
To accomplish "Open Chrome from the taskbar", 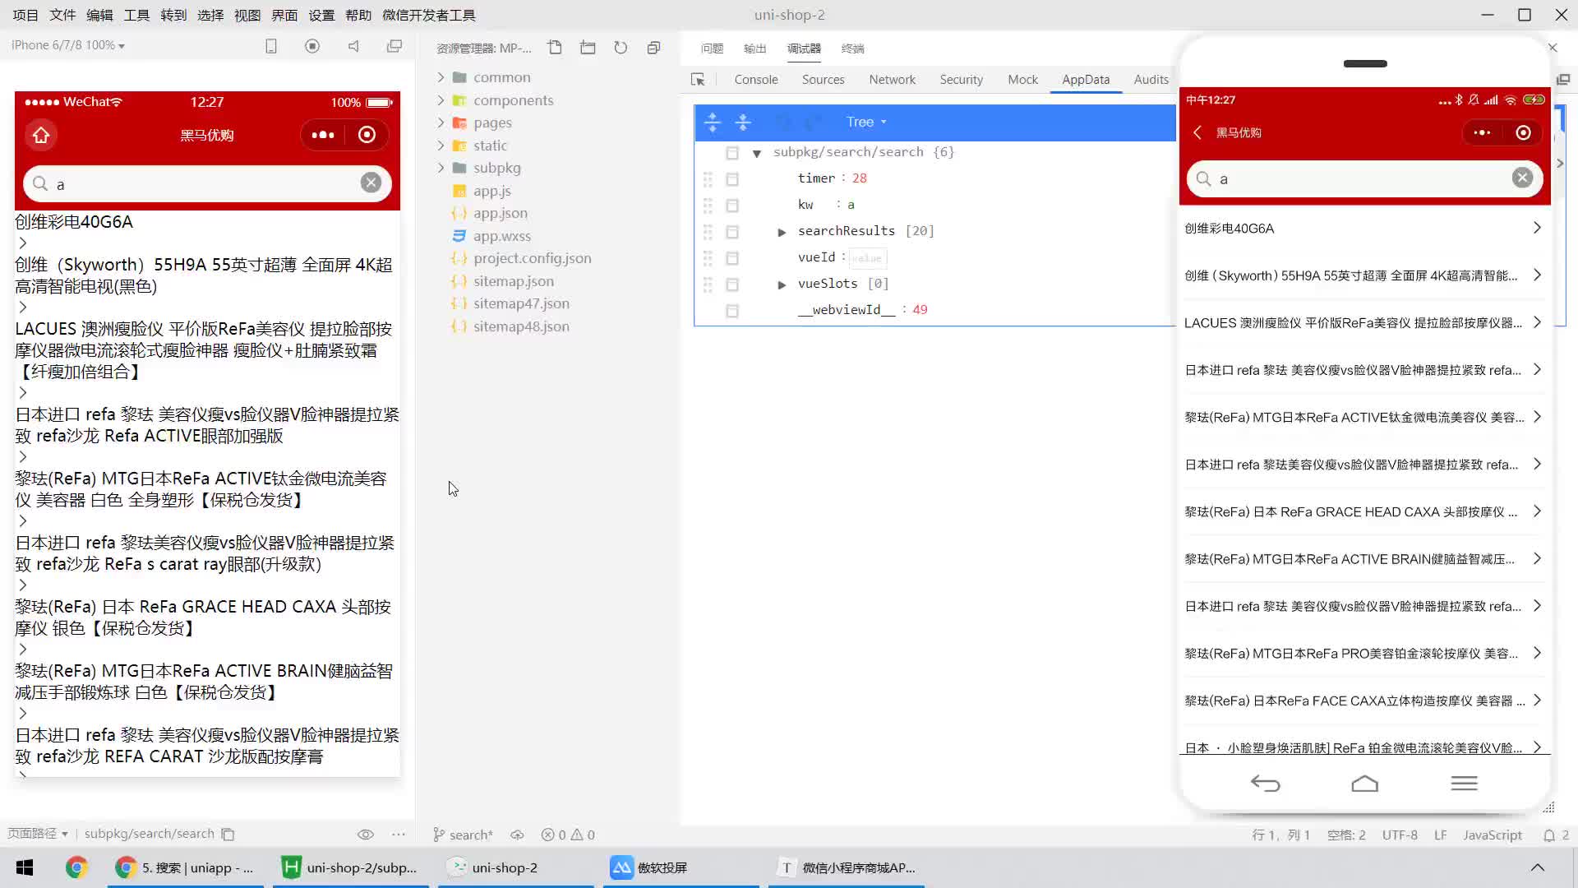I will click(x=76, y=867).
